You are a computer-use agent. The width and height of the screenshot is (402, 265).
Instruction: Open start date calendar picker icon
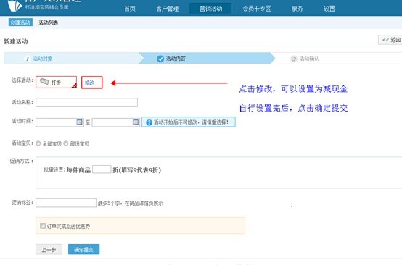pyautogui.click(x=80, y=122)
